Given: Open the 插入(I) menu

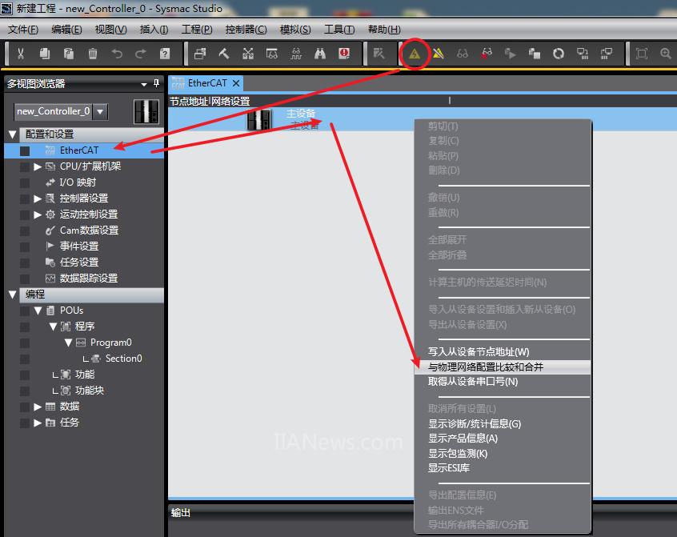Looking at the screenshot, I should tap(154, 30).
